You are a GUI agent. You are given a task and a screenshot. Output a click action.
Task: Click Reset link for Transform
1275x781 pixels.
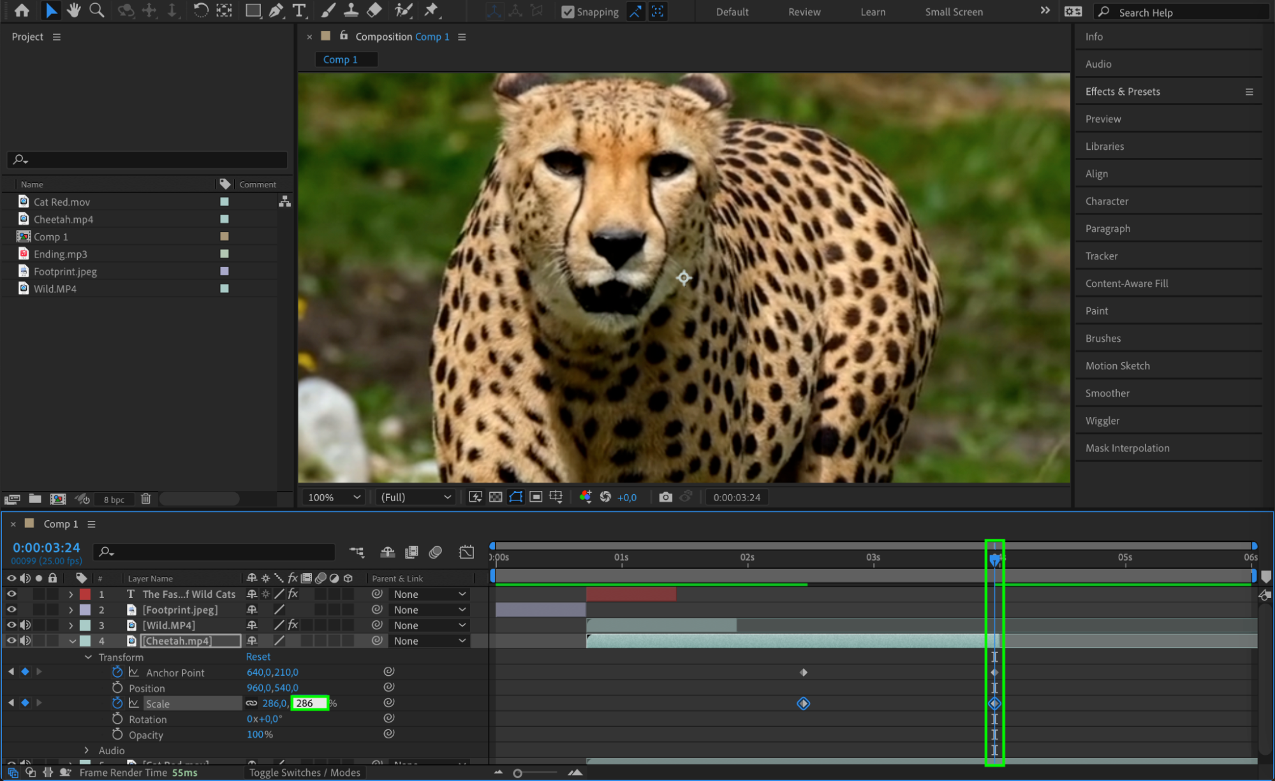point(258,657)
